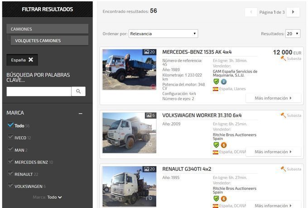Open the Resultados per page dropdown
Image resolution: width=308 pixels, height=208 pixels.
point(293,34)
